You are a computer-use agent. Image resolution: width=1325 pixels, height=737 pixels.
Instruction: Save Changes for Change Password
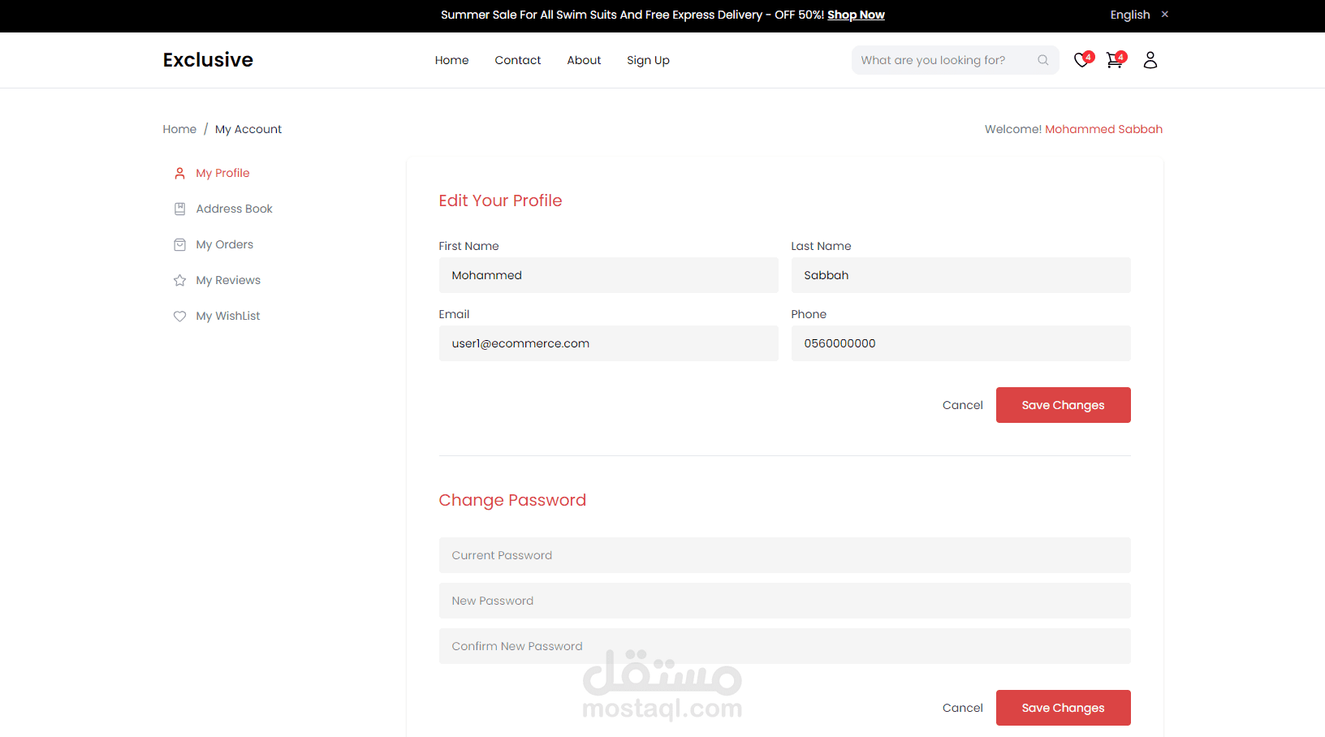1063,708
